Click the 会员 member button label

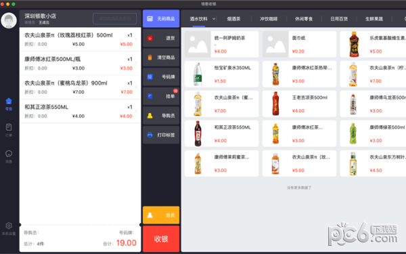click(170, 215)
